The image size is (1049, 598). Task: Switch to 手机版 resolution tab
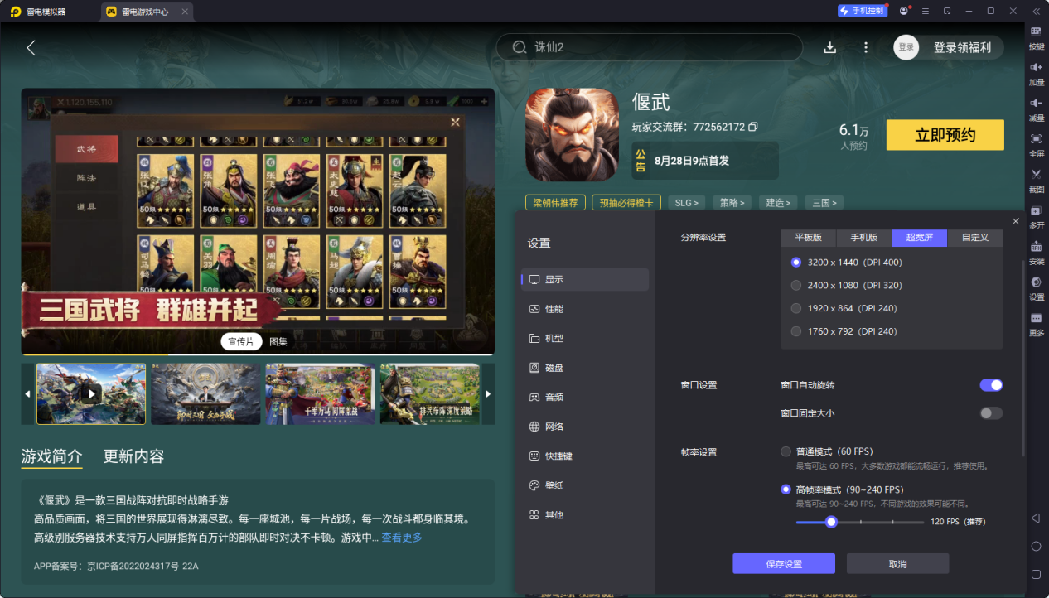pos(863,238)
